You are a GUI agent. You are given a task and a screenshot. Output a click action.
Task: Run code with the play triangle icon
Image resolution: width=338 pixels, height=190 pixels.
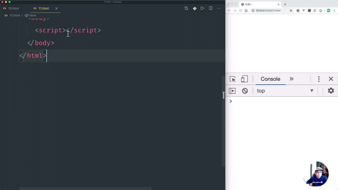203,8
